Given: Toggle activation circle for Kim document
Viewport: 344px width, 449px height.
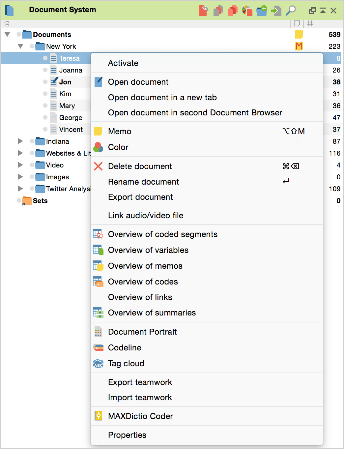Looking at the screenshot, I should point(45,94).
